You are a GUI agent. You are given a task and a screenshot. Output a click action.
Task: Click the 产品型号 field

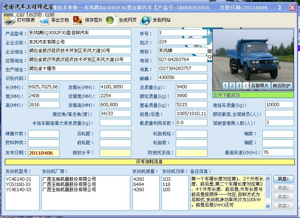79,33
